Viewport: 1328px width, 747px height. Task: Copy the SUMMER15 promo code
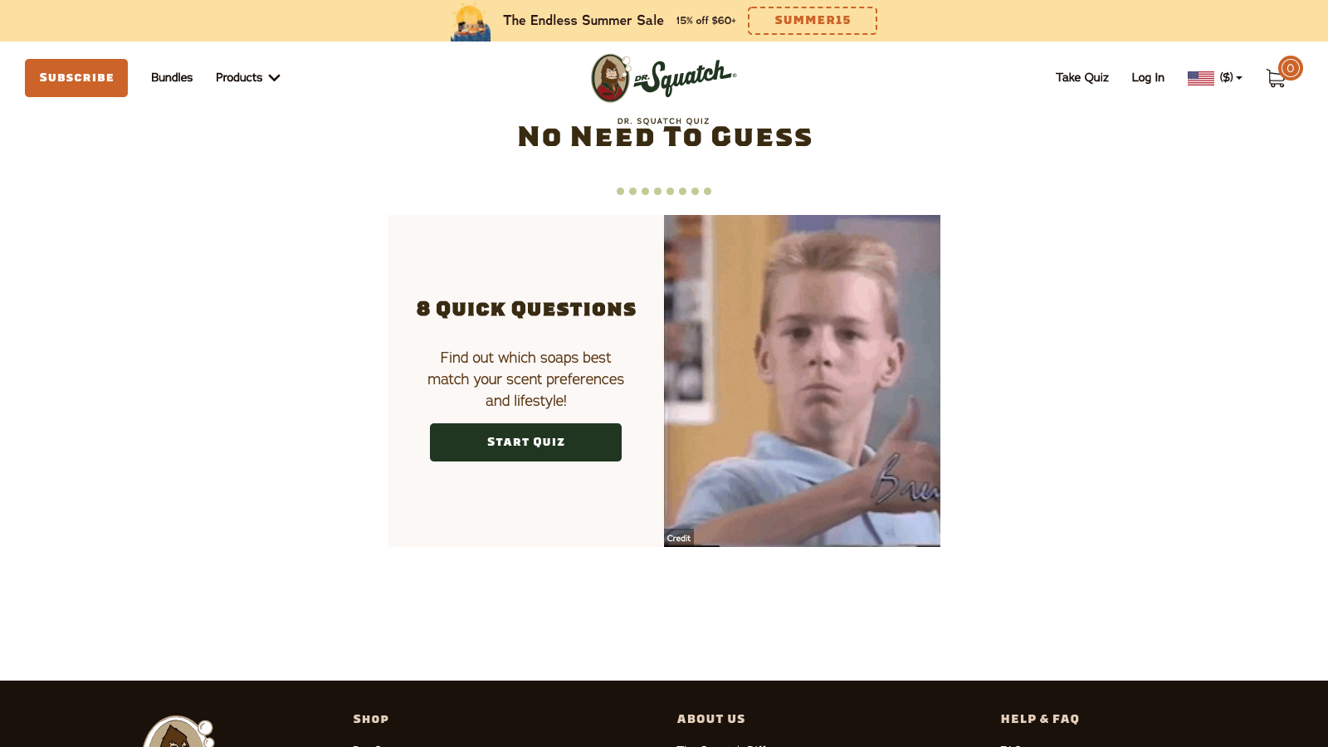[813, 21]
